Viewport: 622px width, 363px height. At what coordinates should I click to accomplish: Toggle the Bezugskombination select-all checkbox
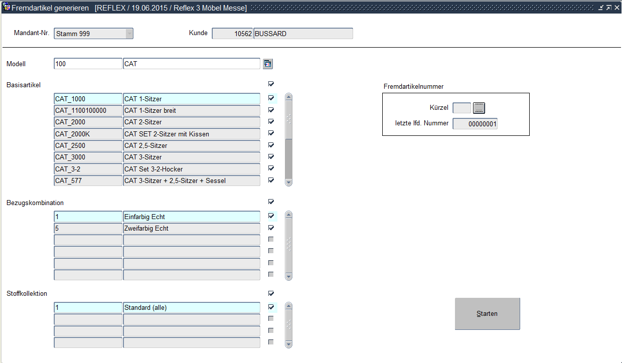[x=271, y=202]
